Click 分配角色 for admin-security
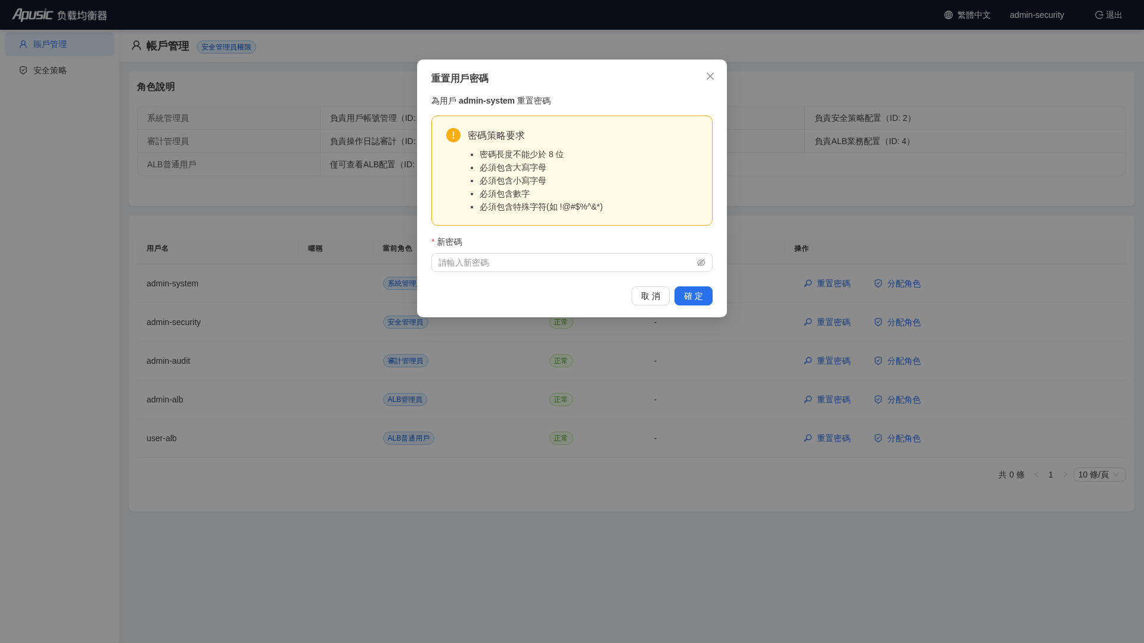This screenshot has width=1144, height=643. coord(897,322)
